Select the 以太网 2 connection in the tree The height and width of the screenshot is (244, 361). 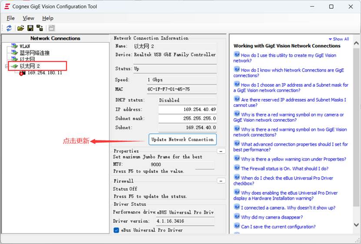[30, 66]
